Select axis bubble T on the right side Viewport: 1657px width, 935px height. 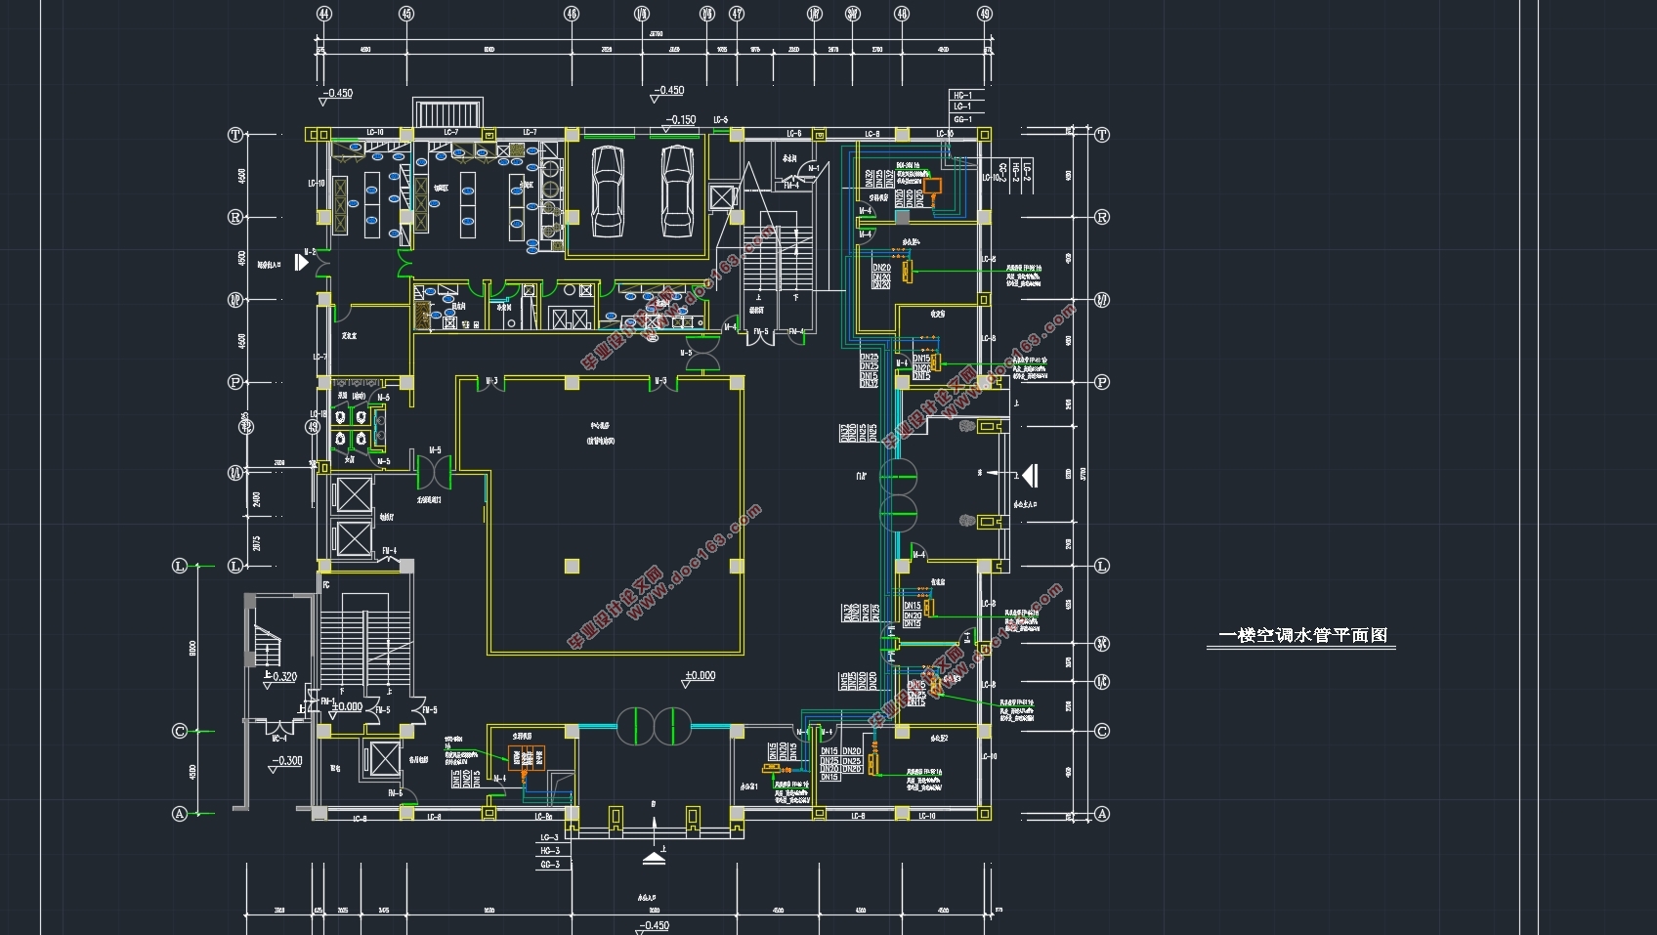click(1102, 135)
